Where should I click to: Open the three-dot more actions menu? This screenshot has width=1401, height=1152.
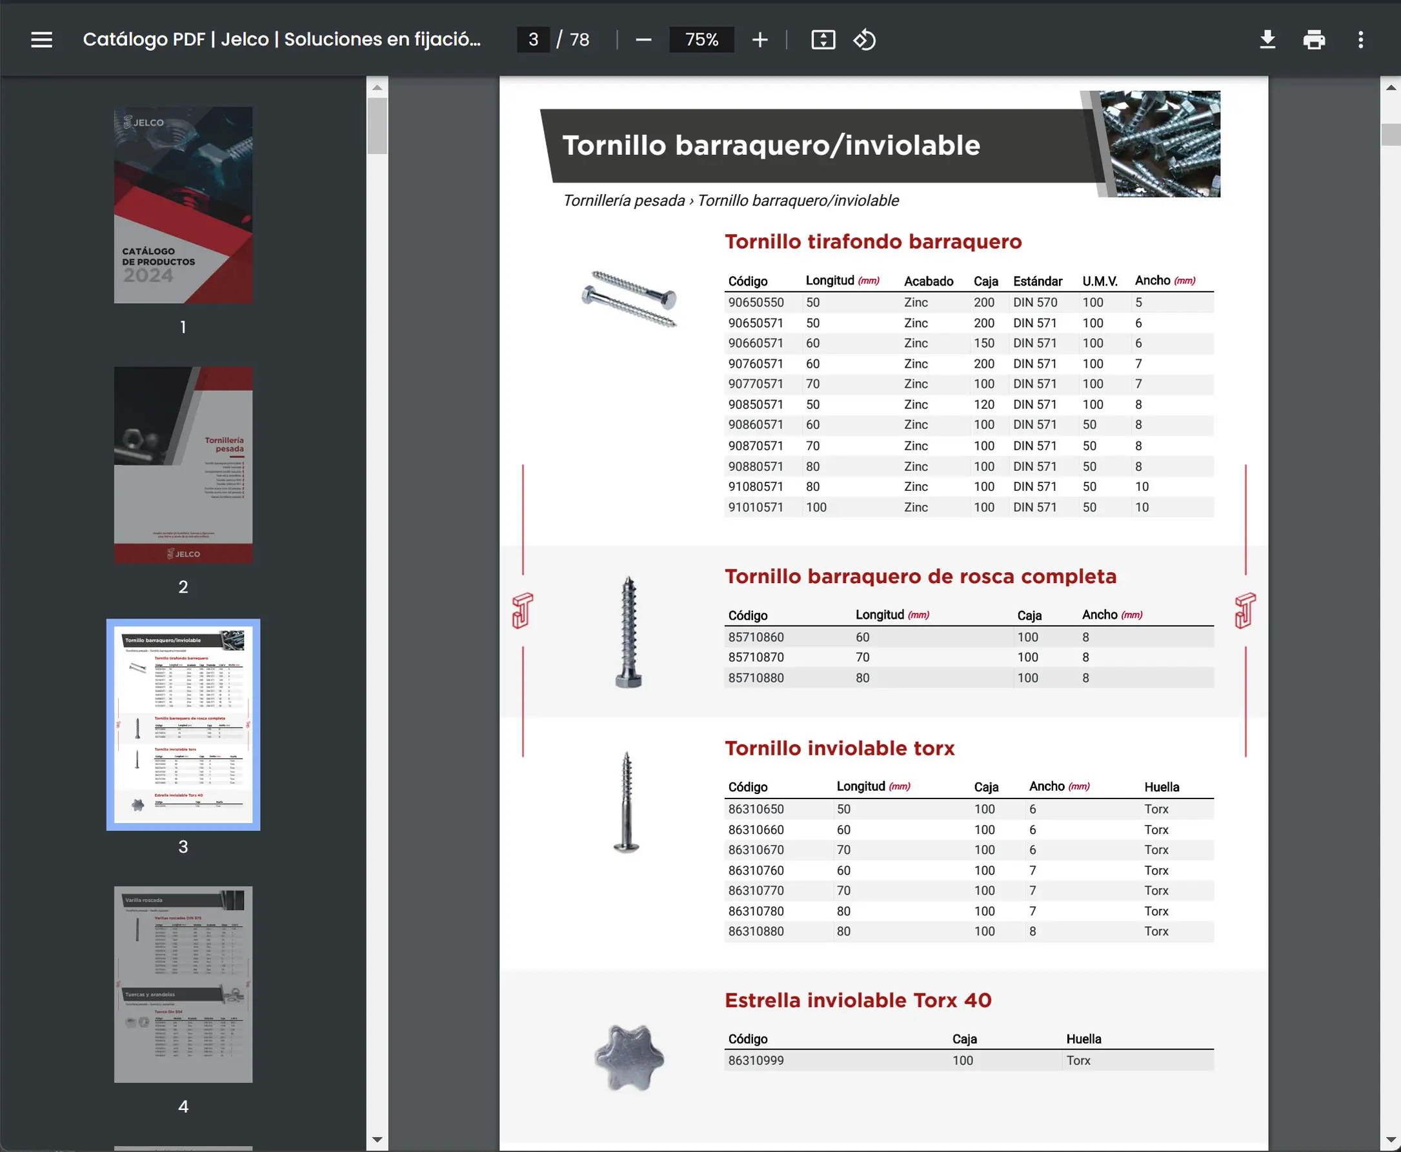(x=1360, y=40)
